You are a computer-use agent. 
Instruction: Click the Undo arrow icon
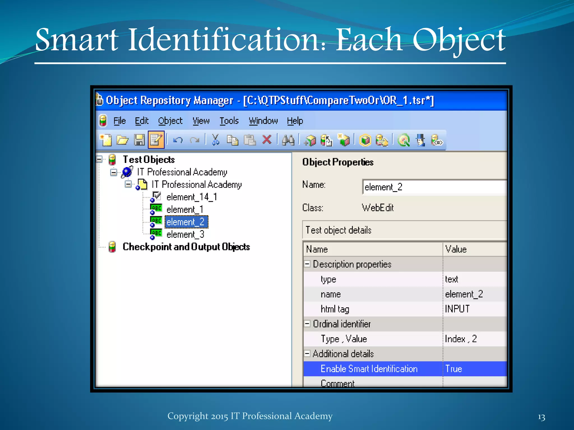click(x=178, y=140)
